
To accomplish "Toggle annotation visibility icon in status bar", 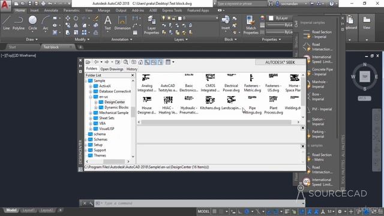I will point(310,211).
